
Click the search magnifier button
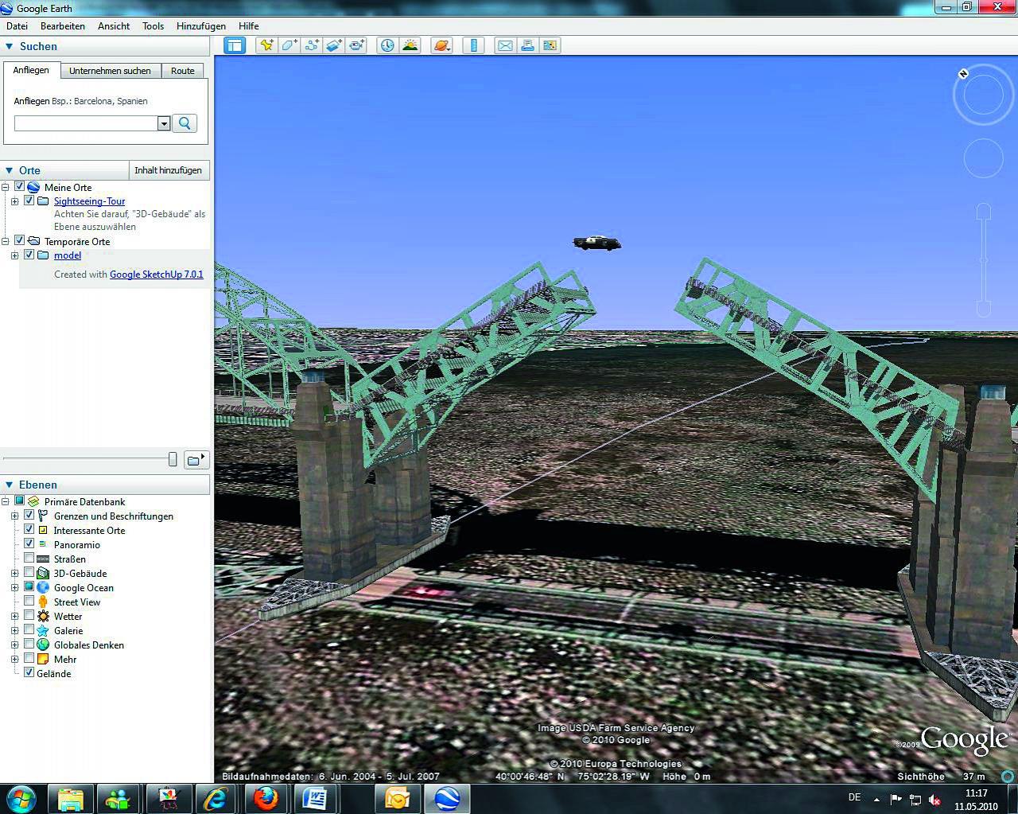[x=185, y=123]
